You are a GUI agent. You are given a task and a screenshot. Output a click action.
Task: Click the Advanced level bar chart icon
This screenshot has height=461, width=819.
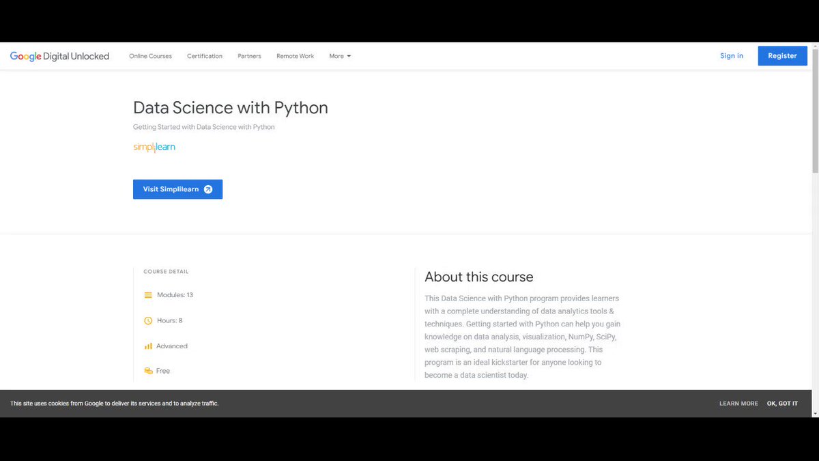point(148,346)
